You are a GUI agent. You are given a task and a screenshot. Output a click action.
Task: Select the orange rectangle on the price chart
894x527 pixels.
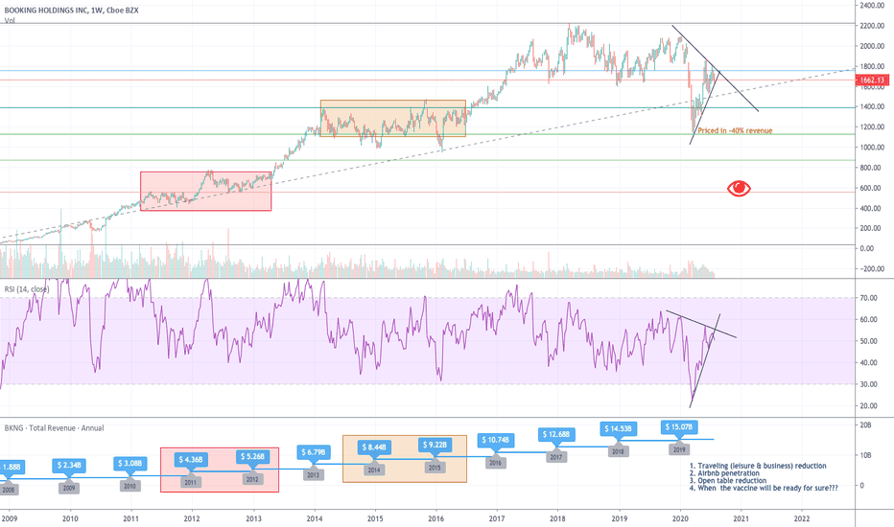click(x=393, y=119)
